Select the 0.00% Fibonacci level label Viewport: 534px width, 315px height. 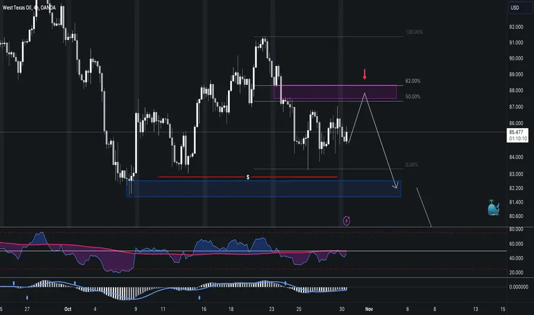(411, 164)
